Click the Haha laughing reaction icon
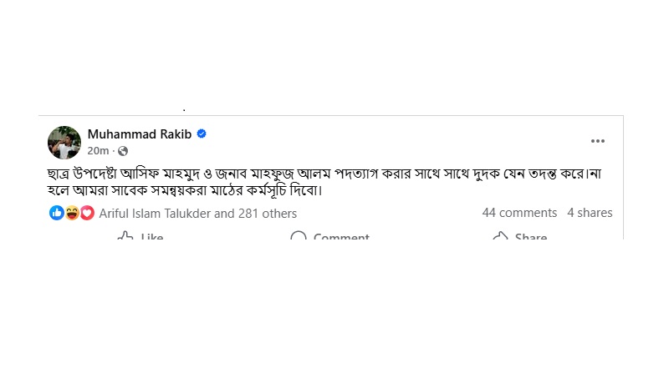Viewport: 669px width, 383px height. point(72,213)
